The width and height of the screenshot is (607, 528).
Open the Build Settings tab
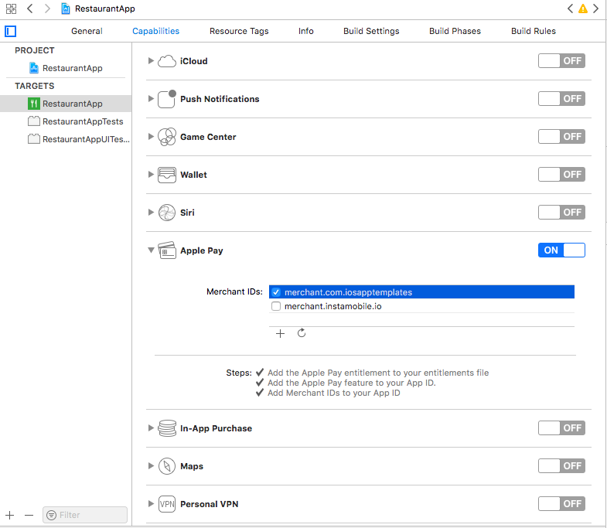coord(371,31)
